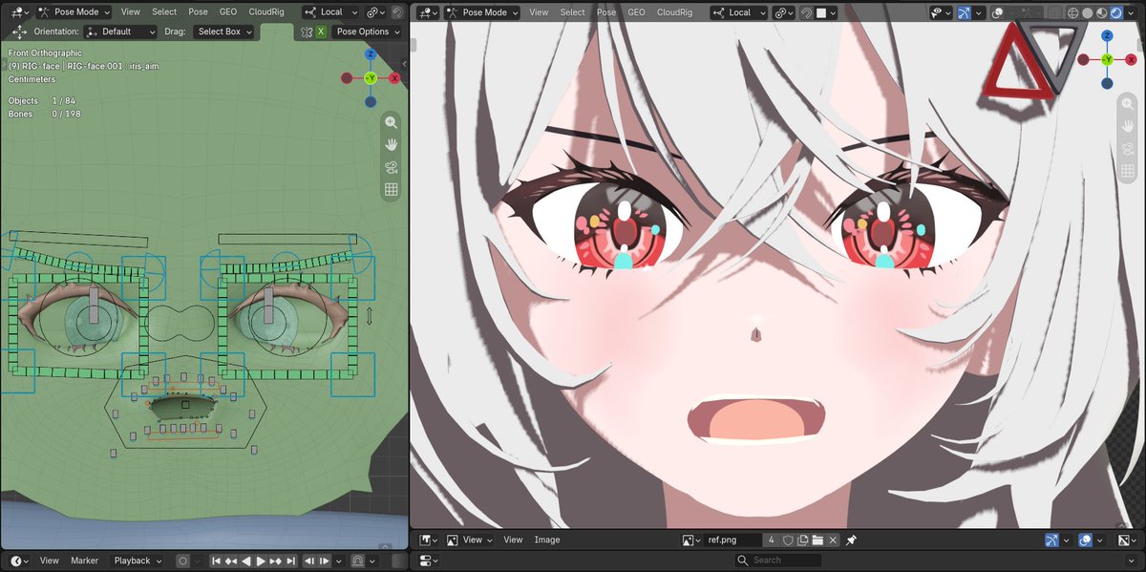Viewport: 1146px width, 572px height.
Task: Click ref.png image name field
Action: pyautogui.click(x=733, y=540)
